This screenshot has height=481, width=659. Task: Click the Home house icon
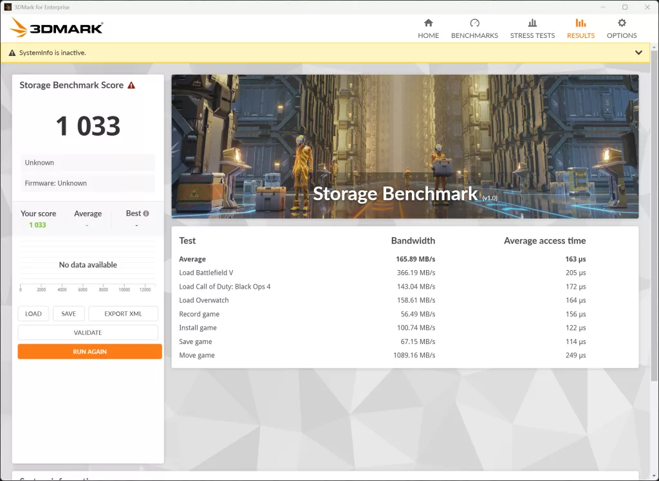[x=428, y=23]
